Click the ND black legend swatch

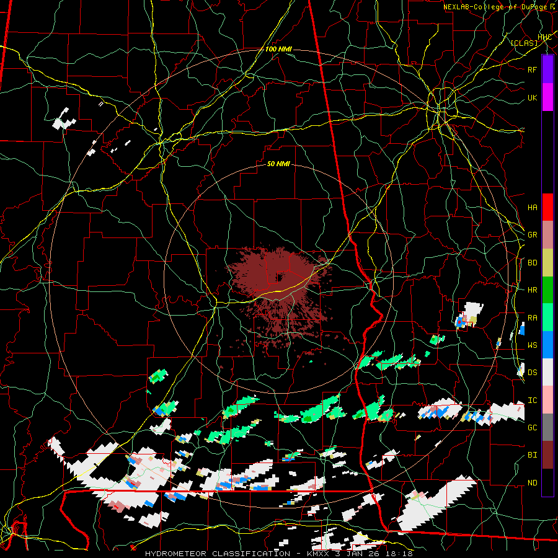coord(547,482)
